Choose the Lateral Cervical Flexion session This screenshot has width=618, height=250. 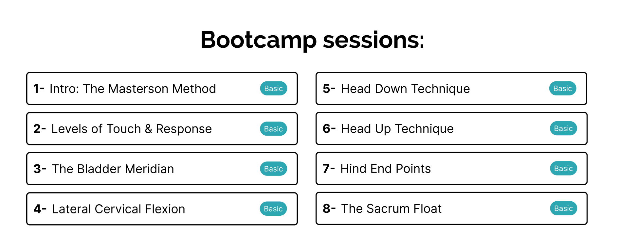coord(118,209)
